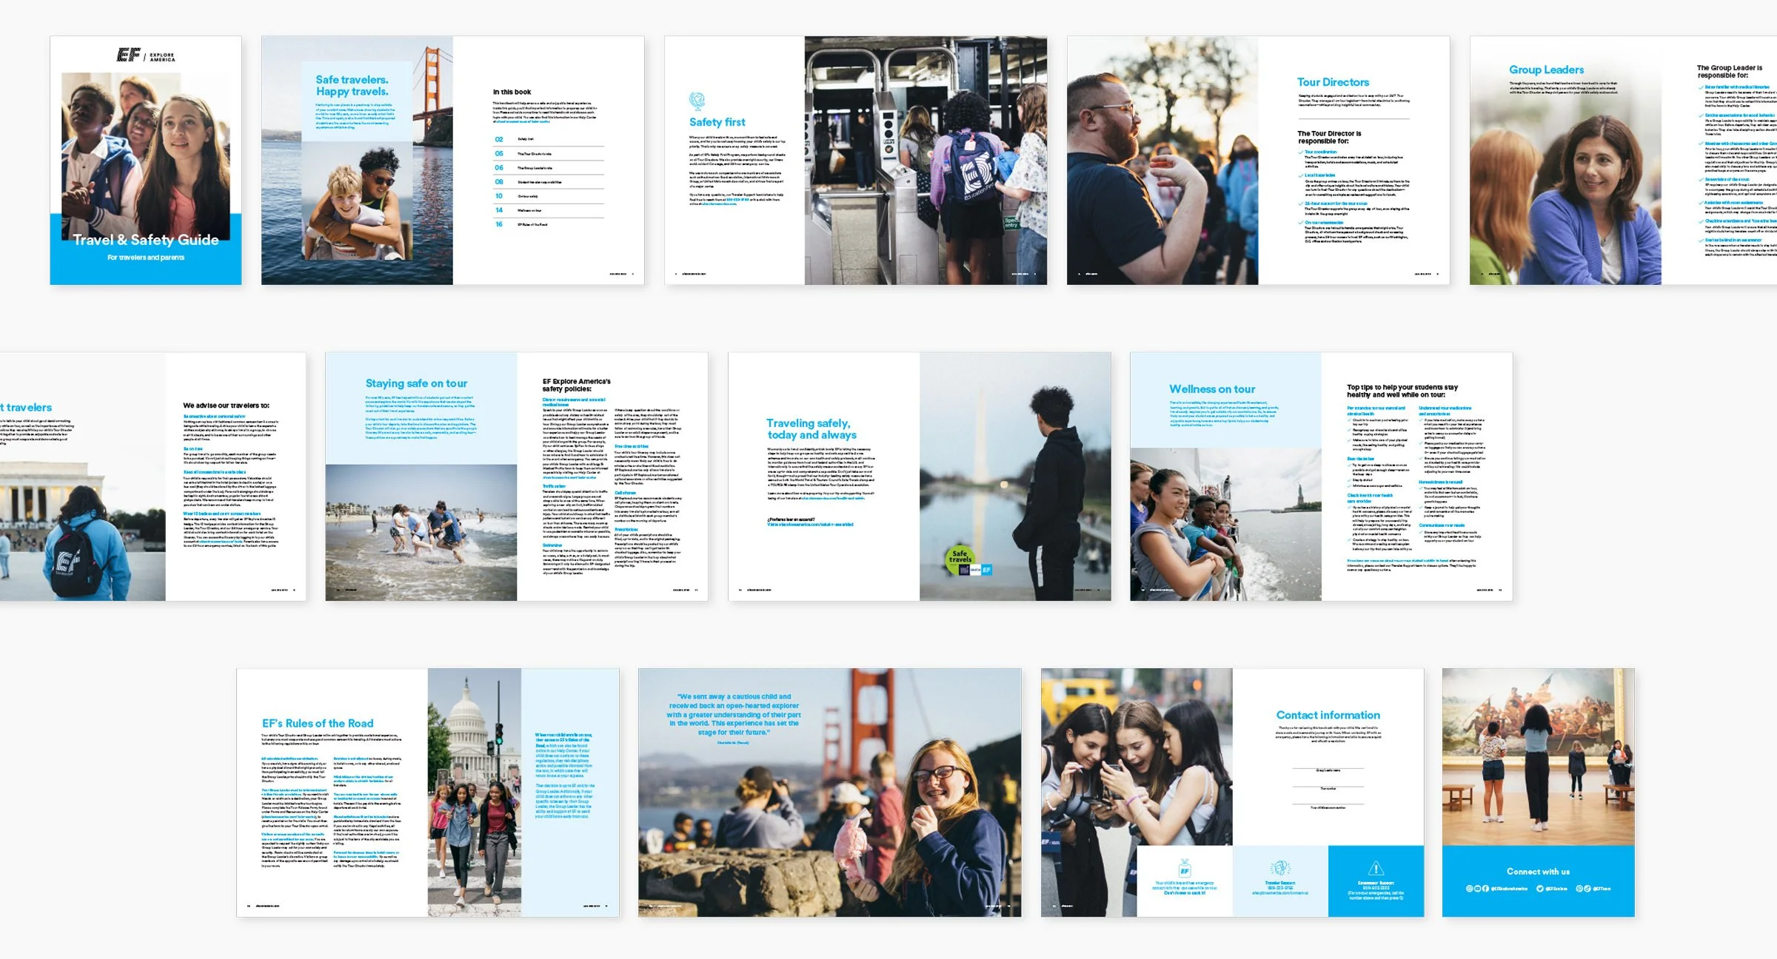This screenshot has height=959, width=1777.
Task: Click the Facebook icon under Connect with us
Action: pos(1485,889)
